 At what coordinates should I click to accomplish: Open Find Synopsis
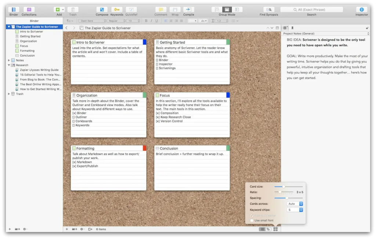269,10
